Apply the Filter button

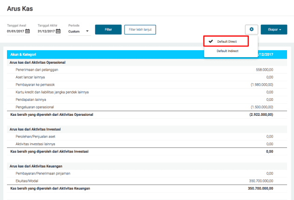[108, 29]
